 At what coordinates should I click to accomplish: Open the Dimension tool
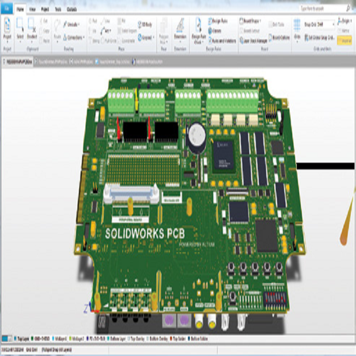pos(180,29)
